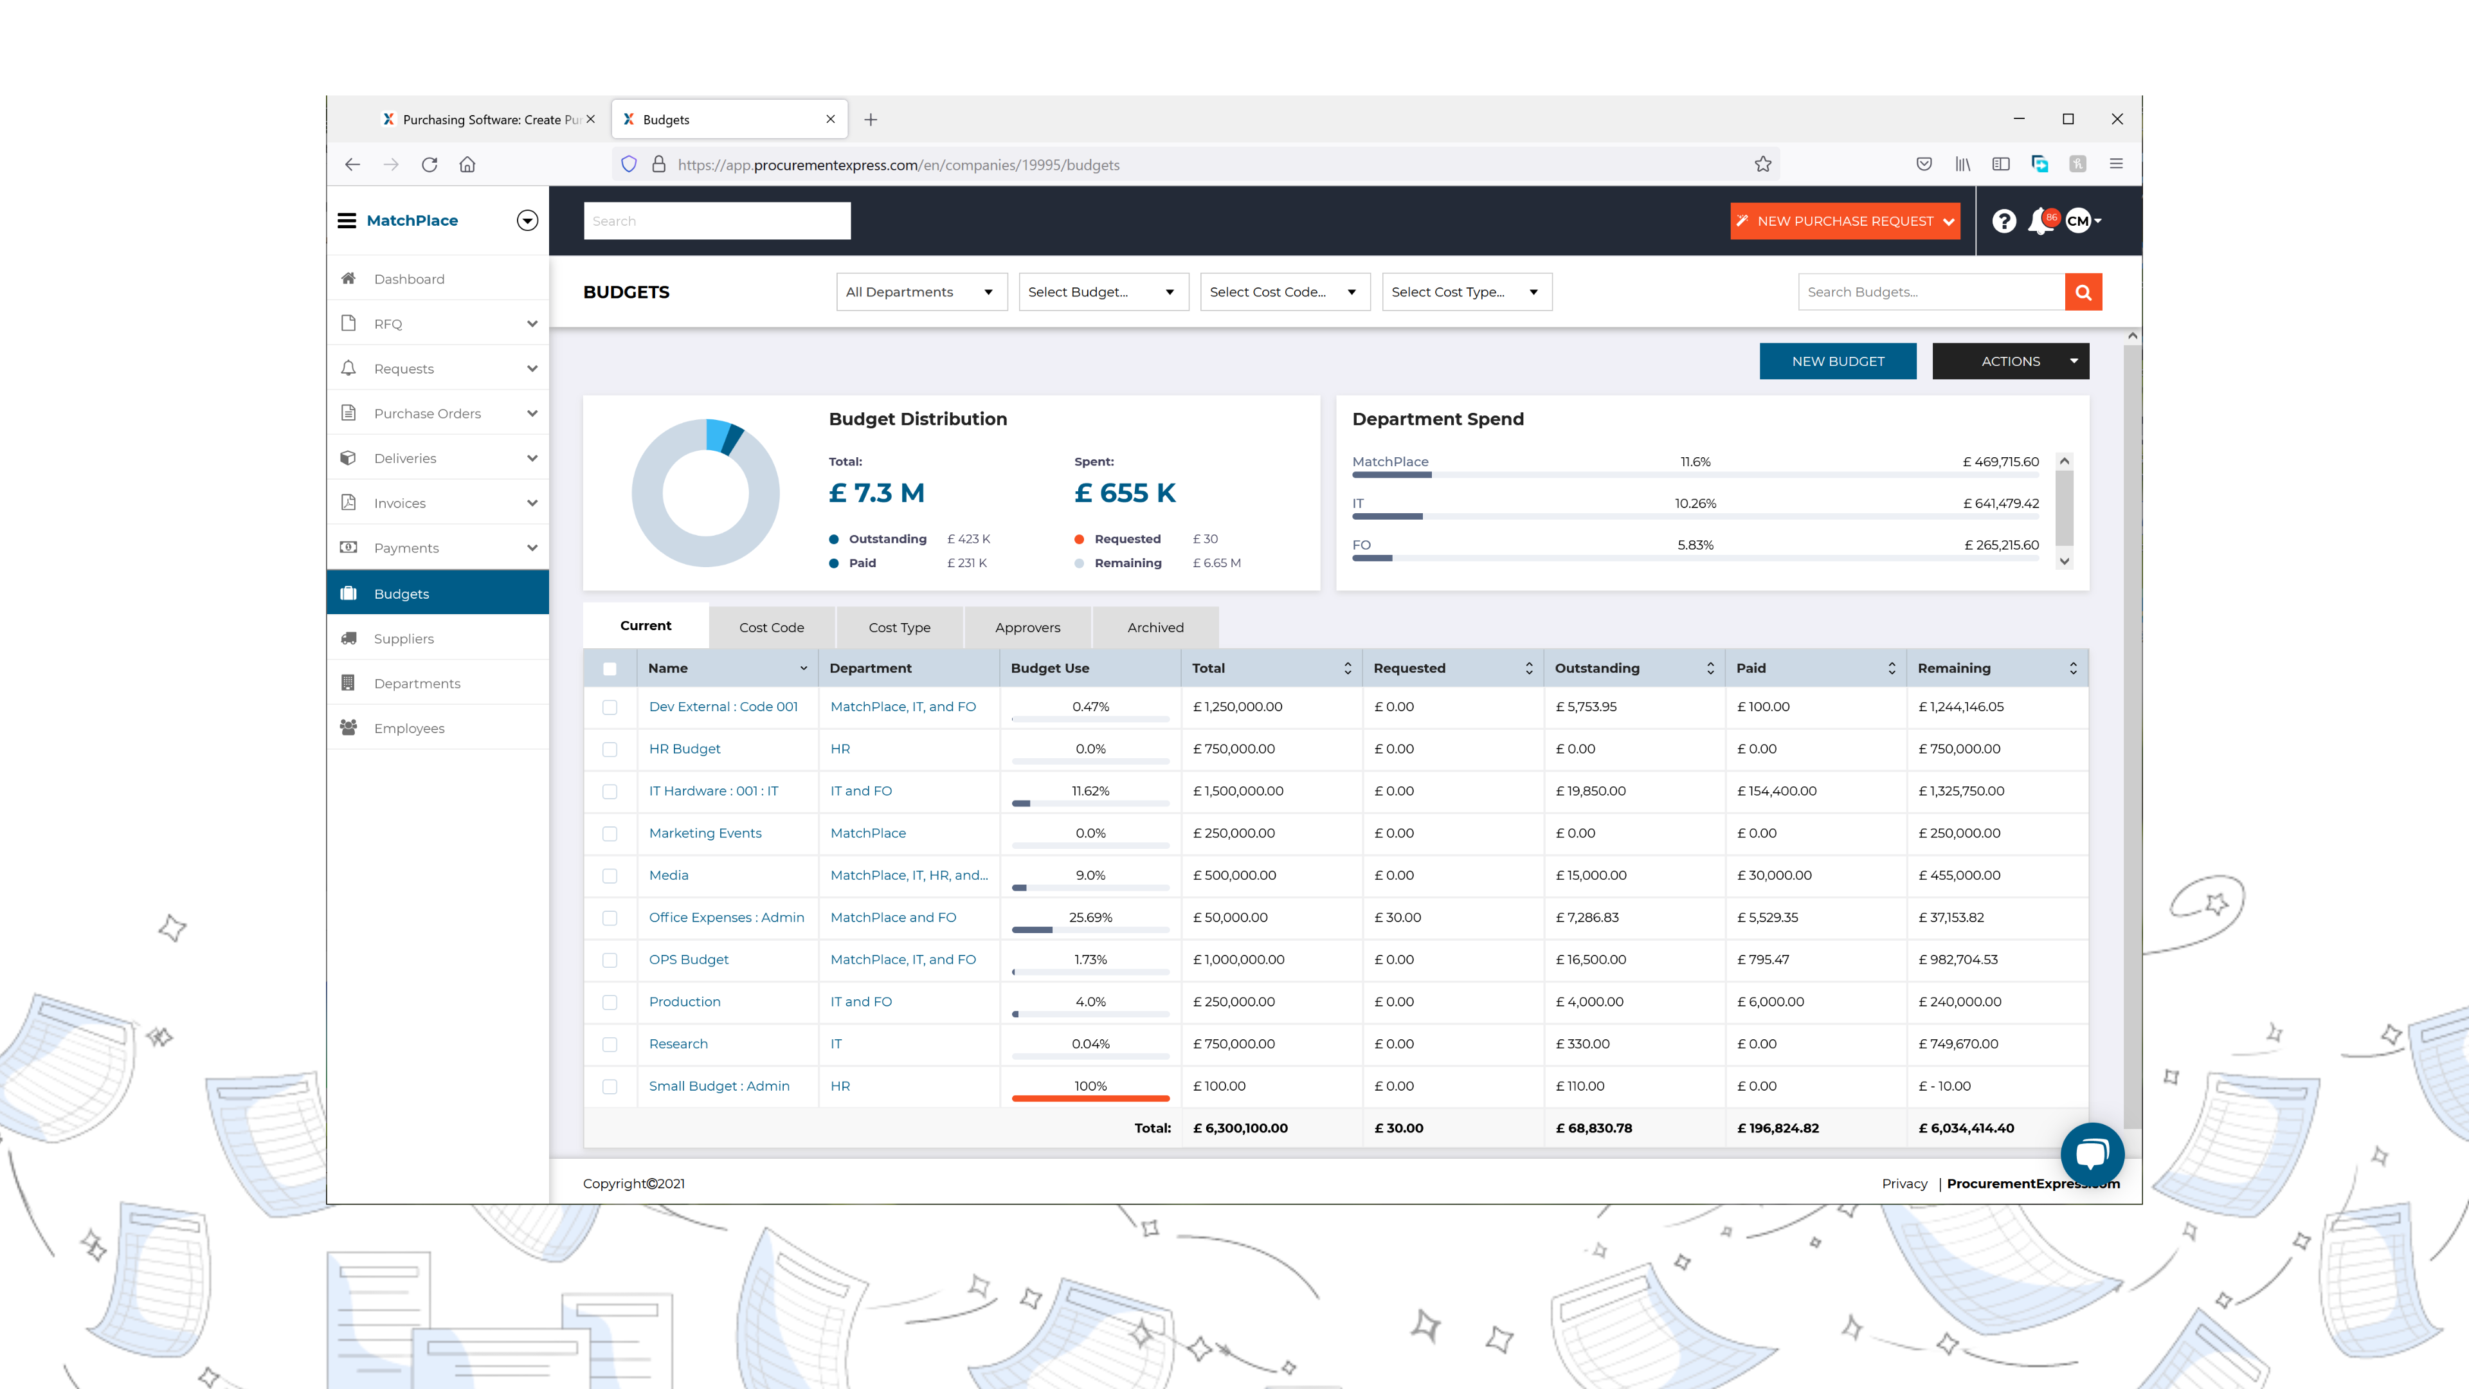Screen dimensions: 2469x1389
Task: Open the All Departments dropdown
Action: point(920,291)
